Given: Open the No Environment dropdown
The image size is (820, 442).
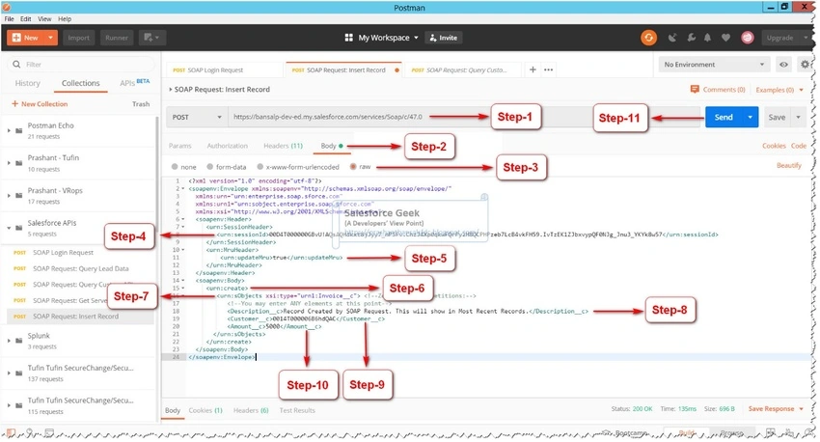Looking at the screenshot, I should [714, 65].
